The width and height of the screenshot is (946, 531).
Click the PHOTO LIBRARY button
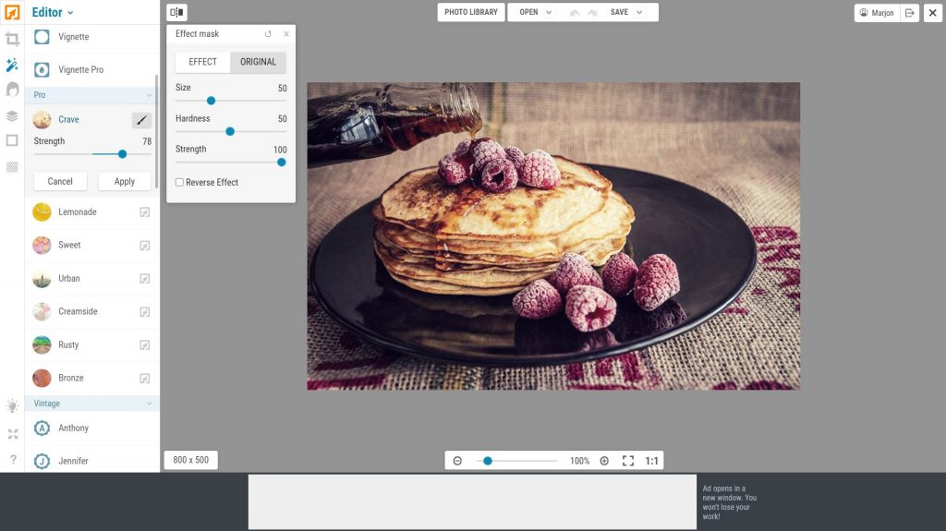point(471,12)
